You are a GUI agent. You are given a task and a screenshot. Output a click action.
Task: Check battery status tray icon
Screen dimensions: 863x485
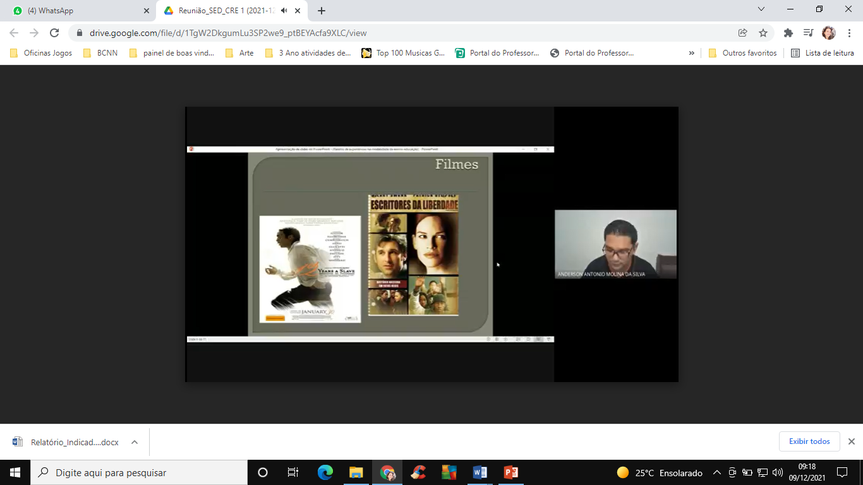click(x=747, y=472)
